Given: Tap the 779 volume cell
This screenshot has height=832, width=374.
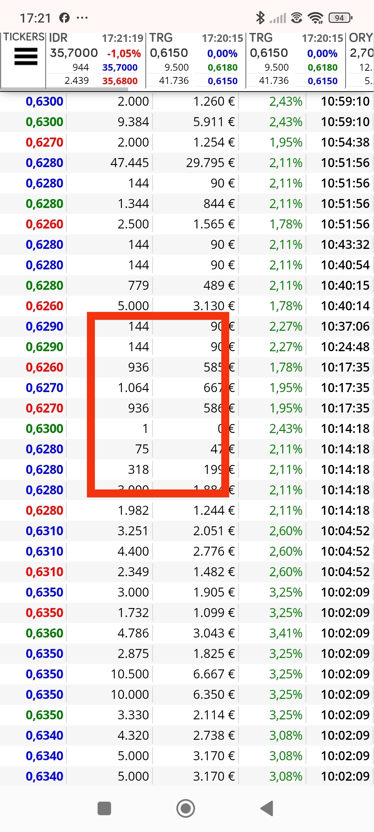Looking at the screenshot, I should point(139,285).
